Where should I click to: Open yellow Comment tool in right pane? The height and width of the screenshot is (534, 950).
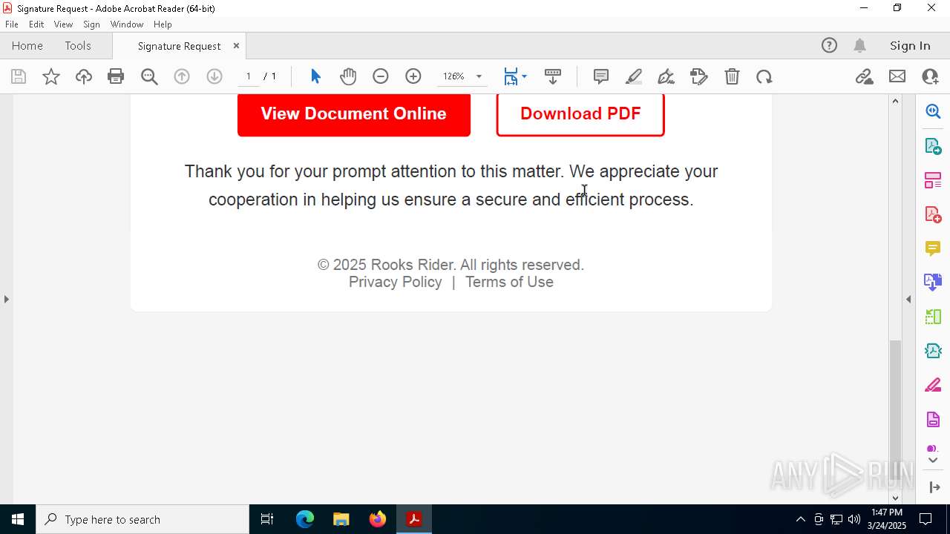(933, 248)
